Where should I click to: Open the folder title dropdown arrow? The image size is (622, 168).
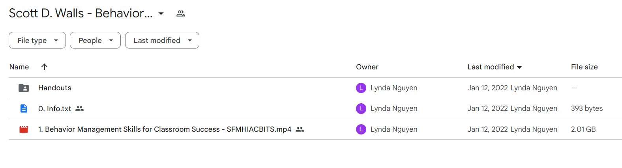(x=161, y=13)
